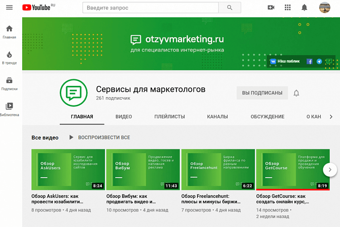This screenshot has width=340, height=227.
Task: Open the Обзор Вибум thumbnail
Action: 143,170
